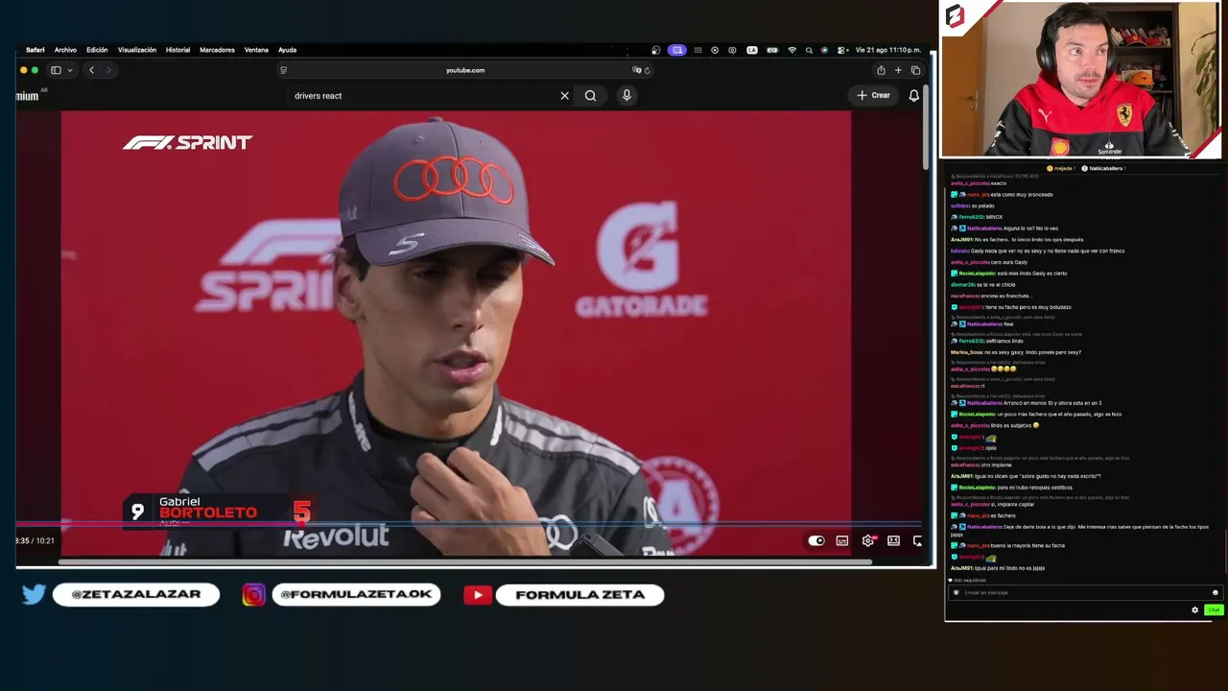Show the tab overview icon
The height and width of the screenshot is (691, 1228).
915,70
